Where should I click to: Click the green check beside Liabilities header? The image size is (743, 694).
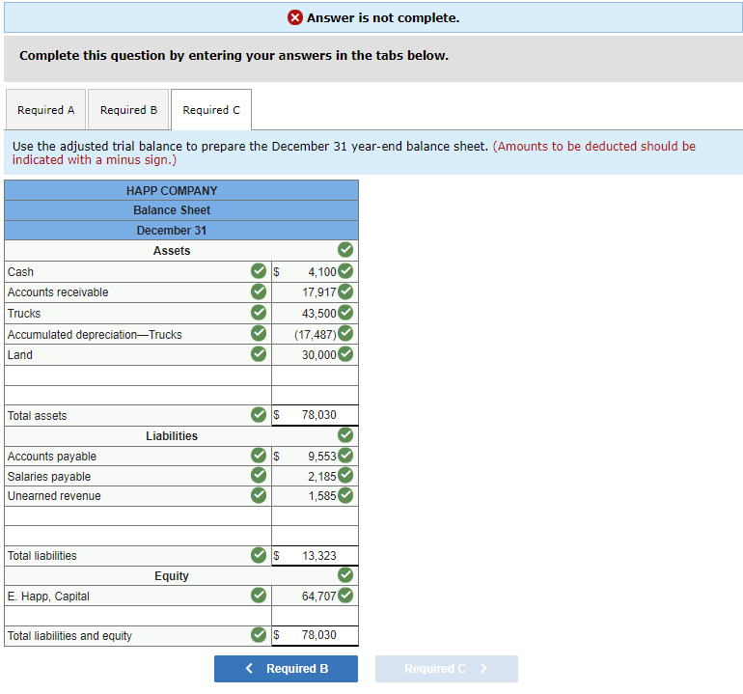coord(345,434)
